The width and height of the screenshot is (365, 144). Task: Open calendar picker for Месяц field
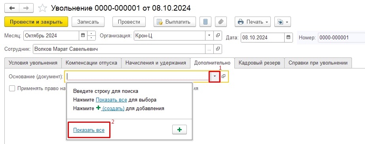83,36
